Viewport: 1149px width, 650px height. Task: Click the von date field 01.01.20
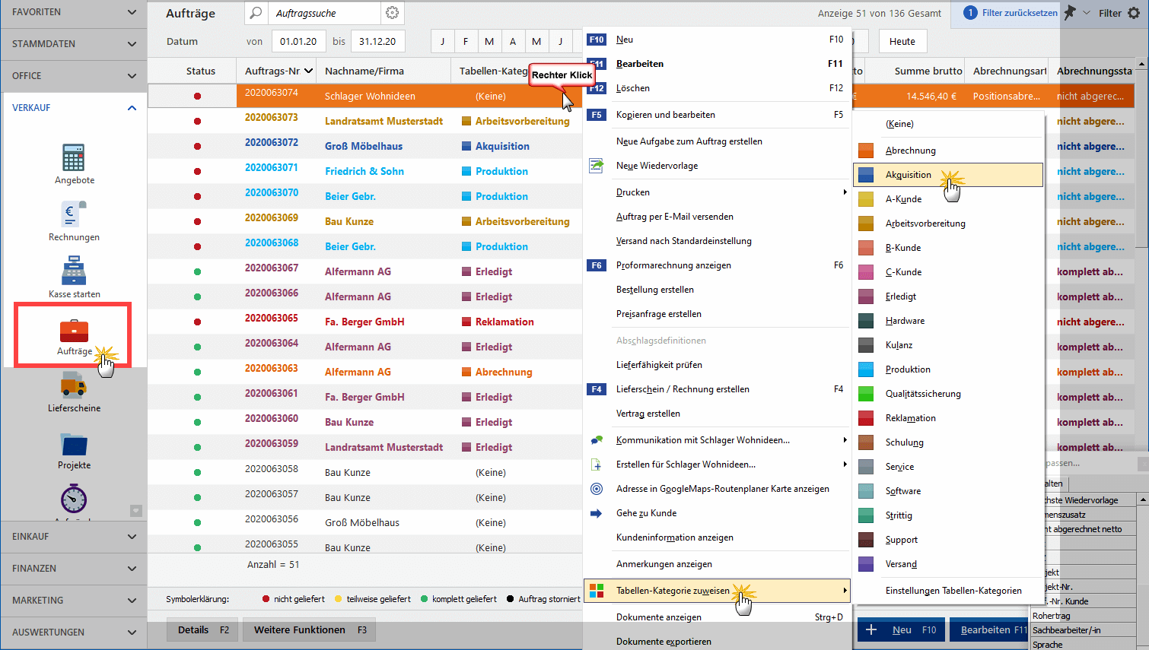(x=298, y=42)
